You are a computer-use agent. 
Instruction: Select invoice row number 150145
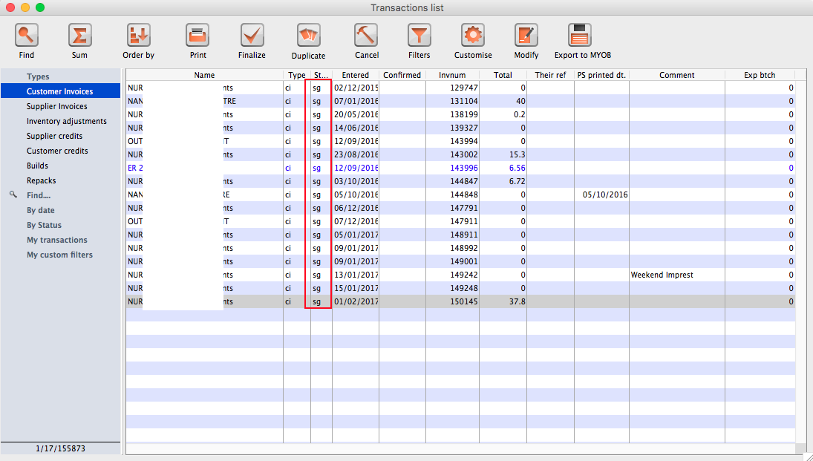(x=460, y=301)
